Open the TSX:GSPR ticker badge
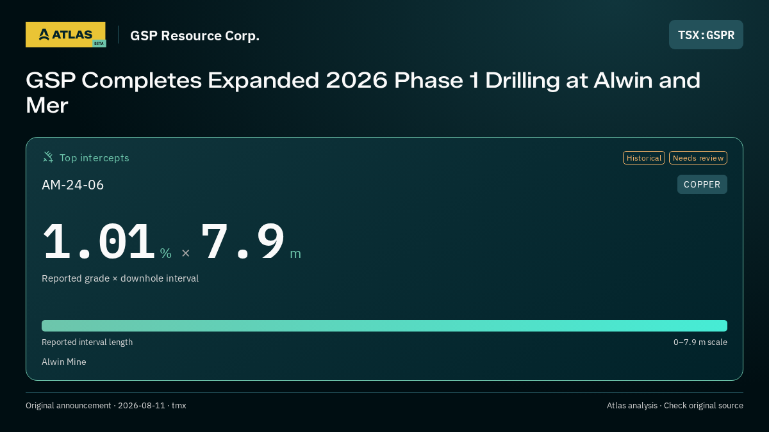Image resolution: width=769 pixels, height=432 pixels. (x=706, y=35)
